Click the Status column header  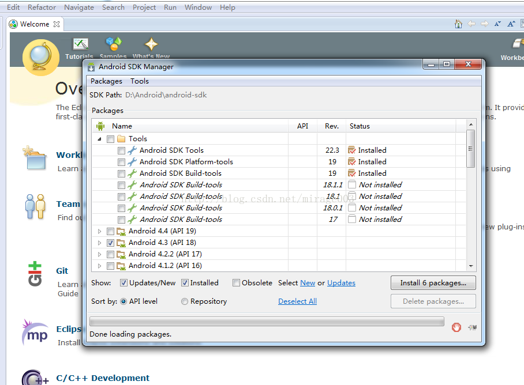point(401,126)
